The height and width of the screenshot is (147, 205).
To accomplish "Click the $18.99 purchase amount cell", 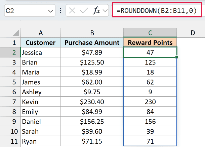I will click(x=92, y=72).
